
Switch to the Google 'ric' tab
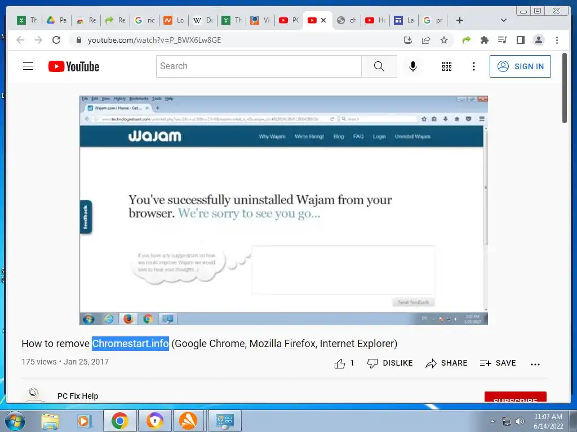(145, 20)
